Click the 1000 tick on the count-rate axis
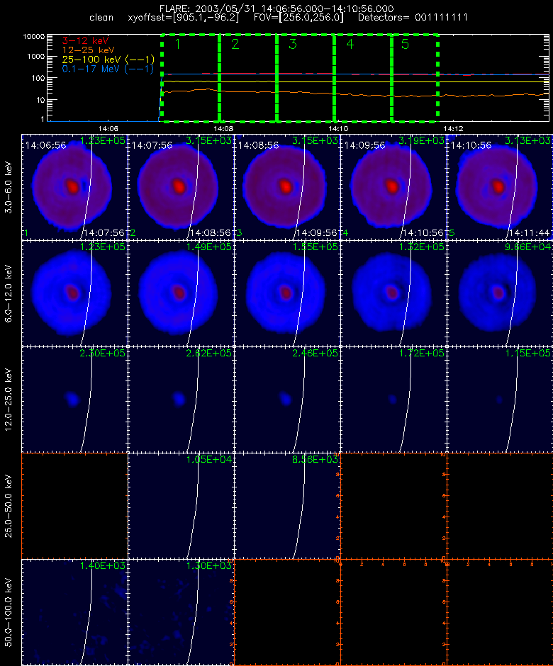The height and width of the screenshot is (666, 553). click(36, 57)
